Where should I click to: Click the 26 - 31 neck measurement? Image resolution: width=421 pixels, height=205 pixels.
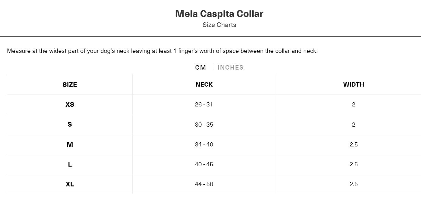[204, 104]
